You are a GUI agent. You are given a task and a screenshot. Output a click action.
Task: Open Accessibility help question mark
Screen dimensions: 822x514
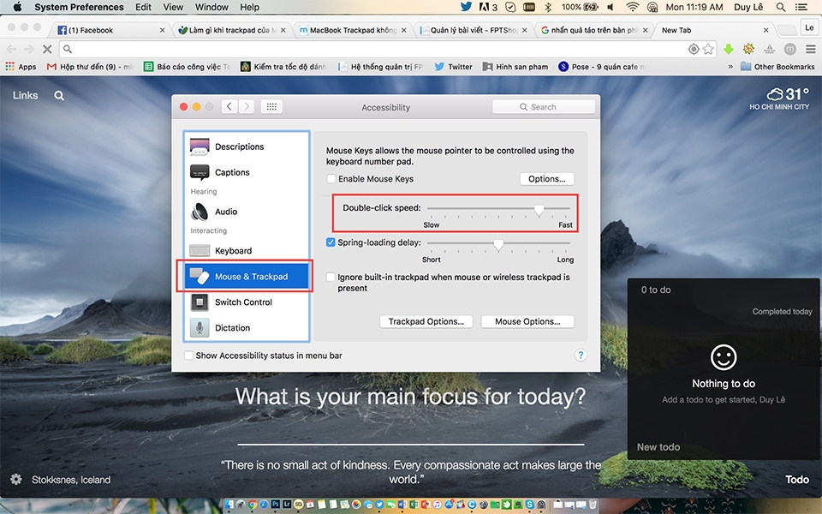[x=581, y=355]
